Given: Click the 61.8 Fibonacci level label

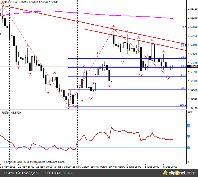Looking at the screenshot, I should click(x=183, y=75).
